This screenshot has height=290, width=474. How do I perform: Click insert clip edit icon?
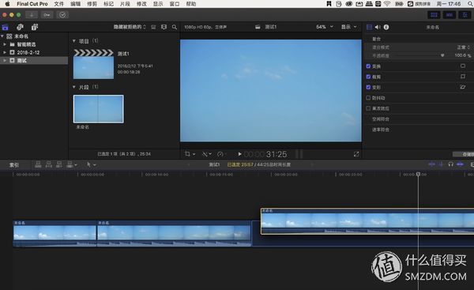click(x=49, y=164)
